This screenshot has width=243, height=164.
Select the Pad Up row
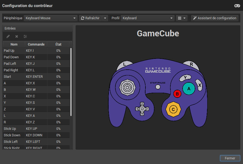pos(36,51)
